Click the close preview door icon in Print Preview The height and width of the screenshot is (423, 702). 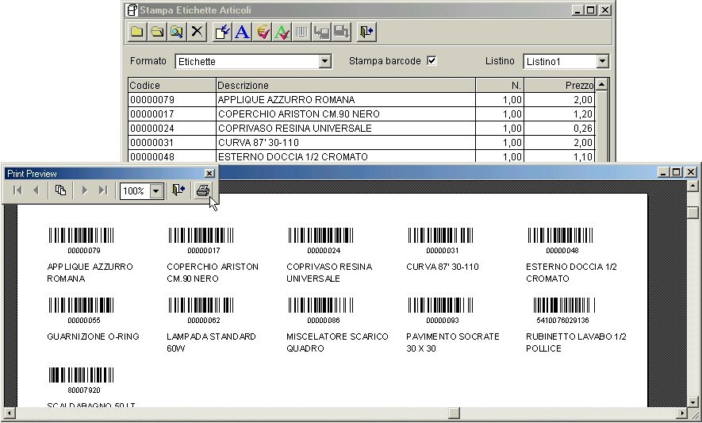tap(178, 190)
